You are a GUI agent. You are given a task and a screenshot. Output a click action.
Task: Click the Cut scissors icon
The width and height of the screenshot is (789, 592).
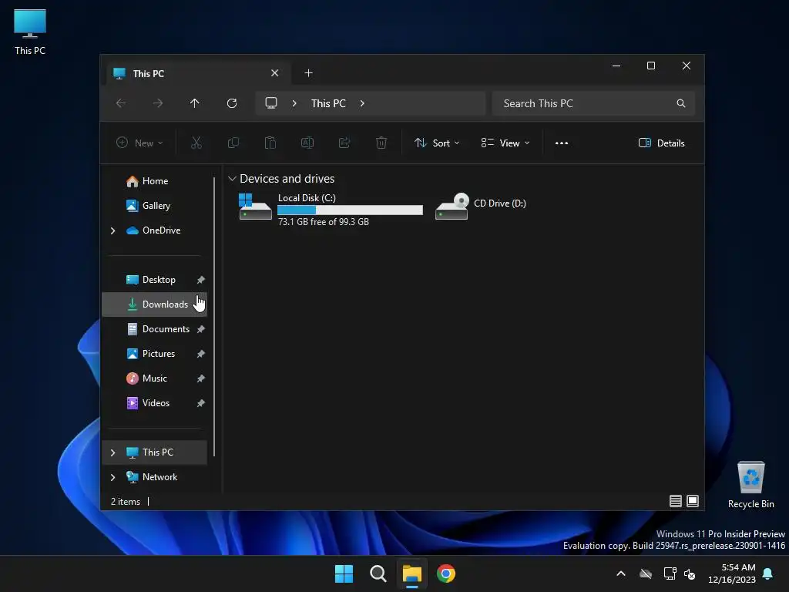196,143
